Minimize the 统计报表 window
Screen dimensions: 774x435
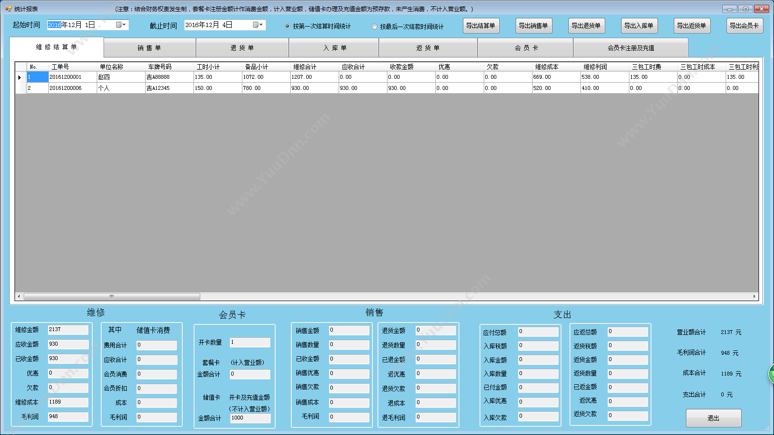point(729,9)
